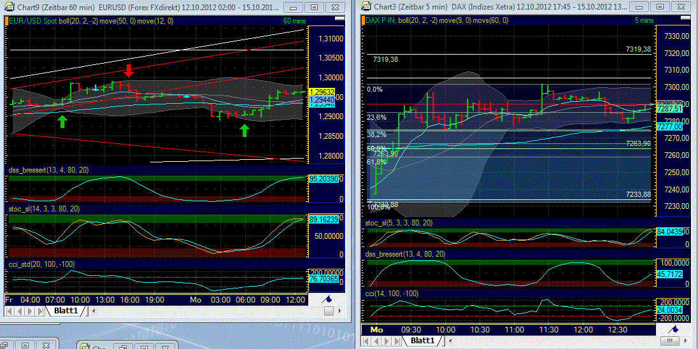Maximize the Chart9 window
The height and width of the screenshot is (349, 698).
click(315, 8)
